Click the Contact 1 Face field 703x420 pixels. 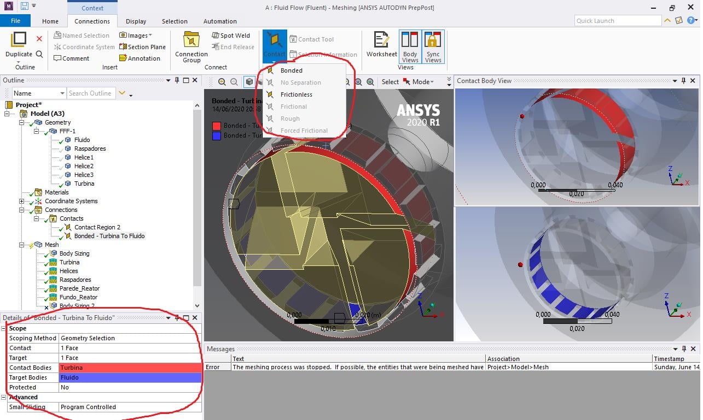tap(130, 348)
